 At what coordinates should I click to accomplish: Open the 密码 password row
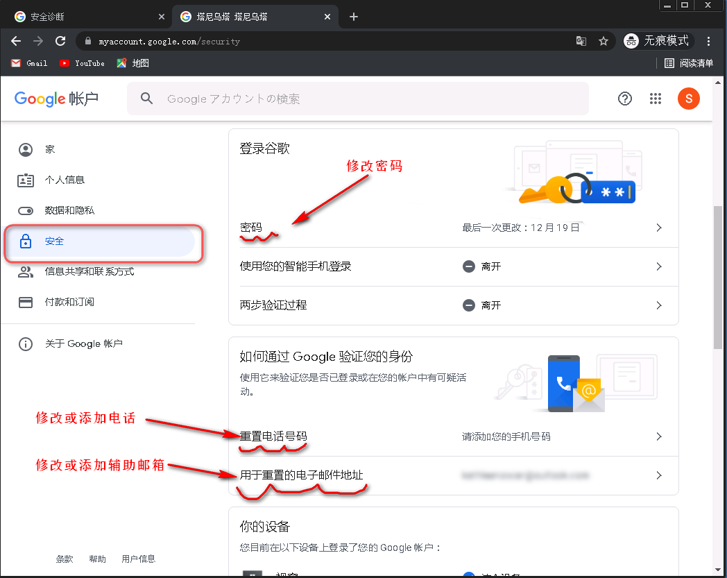pyautogui.click(x=454, y=228)
